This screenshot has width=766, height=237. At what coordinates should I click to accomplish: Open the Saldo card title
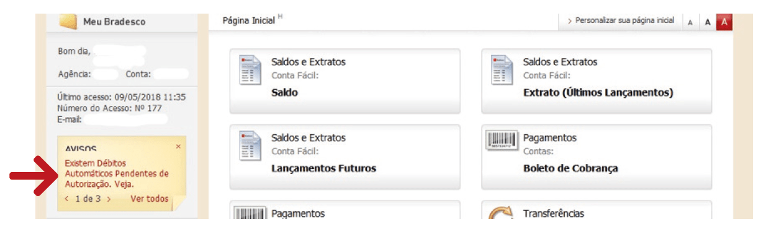point(285,93)
